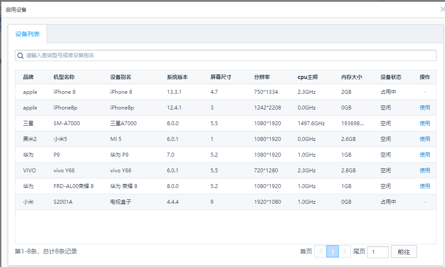Click 使用 for 华为 荣耀 8 device
This screenshot has height=267, width=445.
tap(425, 186)
